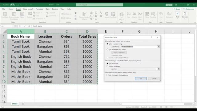Click Get Add-ins
197x111 pixels.
(x=66, y=14)
